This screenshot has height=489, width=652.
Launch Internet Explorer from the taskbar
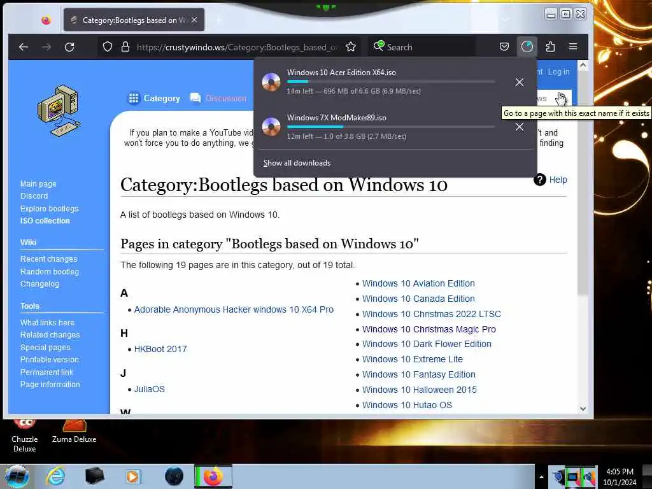tap(56, 476)
